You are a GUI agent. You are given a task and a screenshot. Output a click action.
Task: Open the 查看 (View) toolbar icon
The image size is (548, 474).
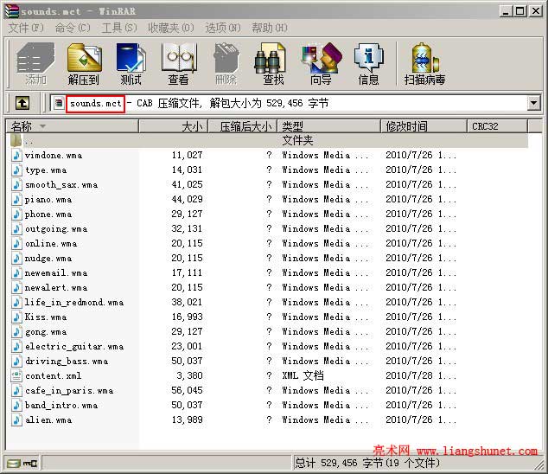click(179, 64)
